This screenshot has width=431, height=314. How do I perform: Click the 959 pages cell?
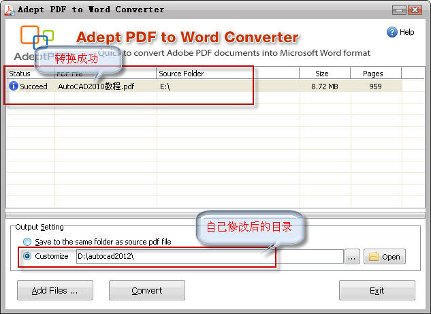click(x=375, y=87)
